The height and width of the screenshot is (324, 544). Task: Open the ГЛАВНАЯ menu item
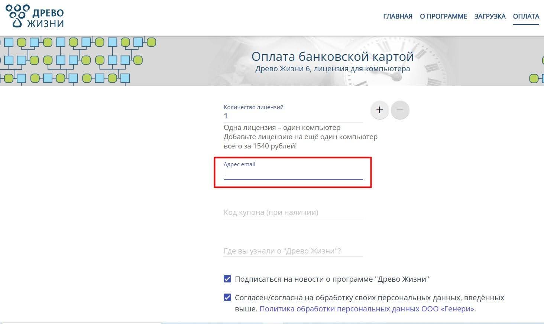(x=398, y=16)
